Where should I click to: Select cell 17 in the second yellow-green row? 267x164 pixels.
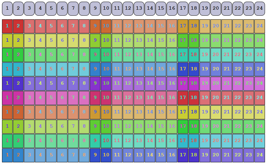tap(183, 40)
